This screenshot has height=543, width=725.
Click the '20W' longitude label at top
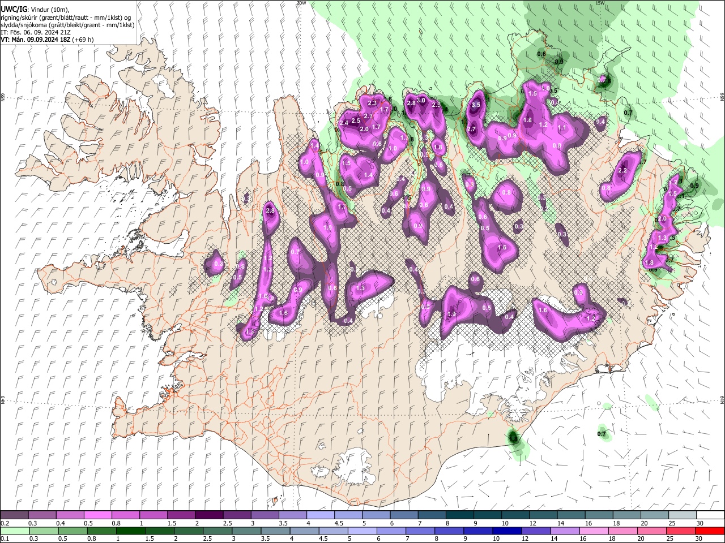301,3
